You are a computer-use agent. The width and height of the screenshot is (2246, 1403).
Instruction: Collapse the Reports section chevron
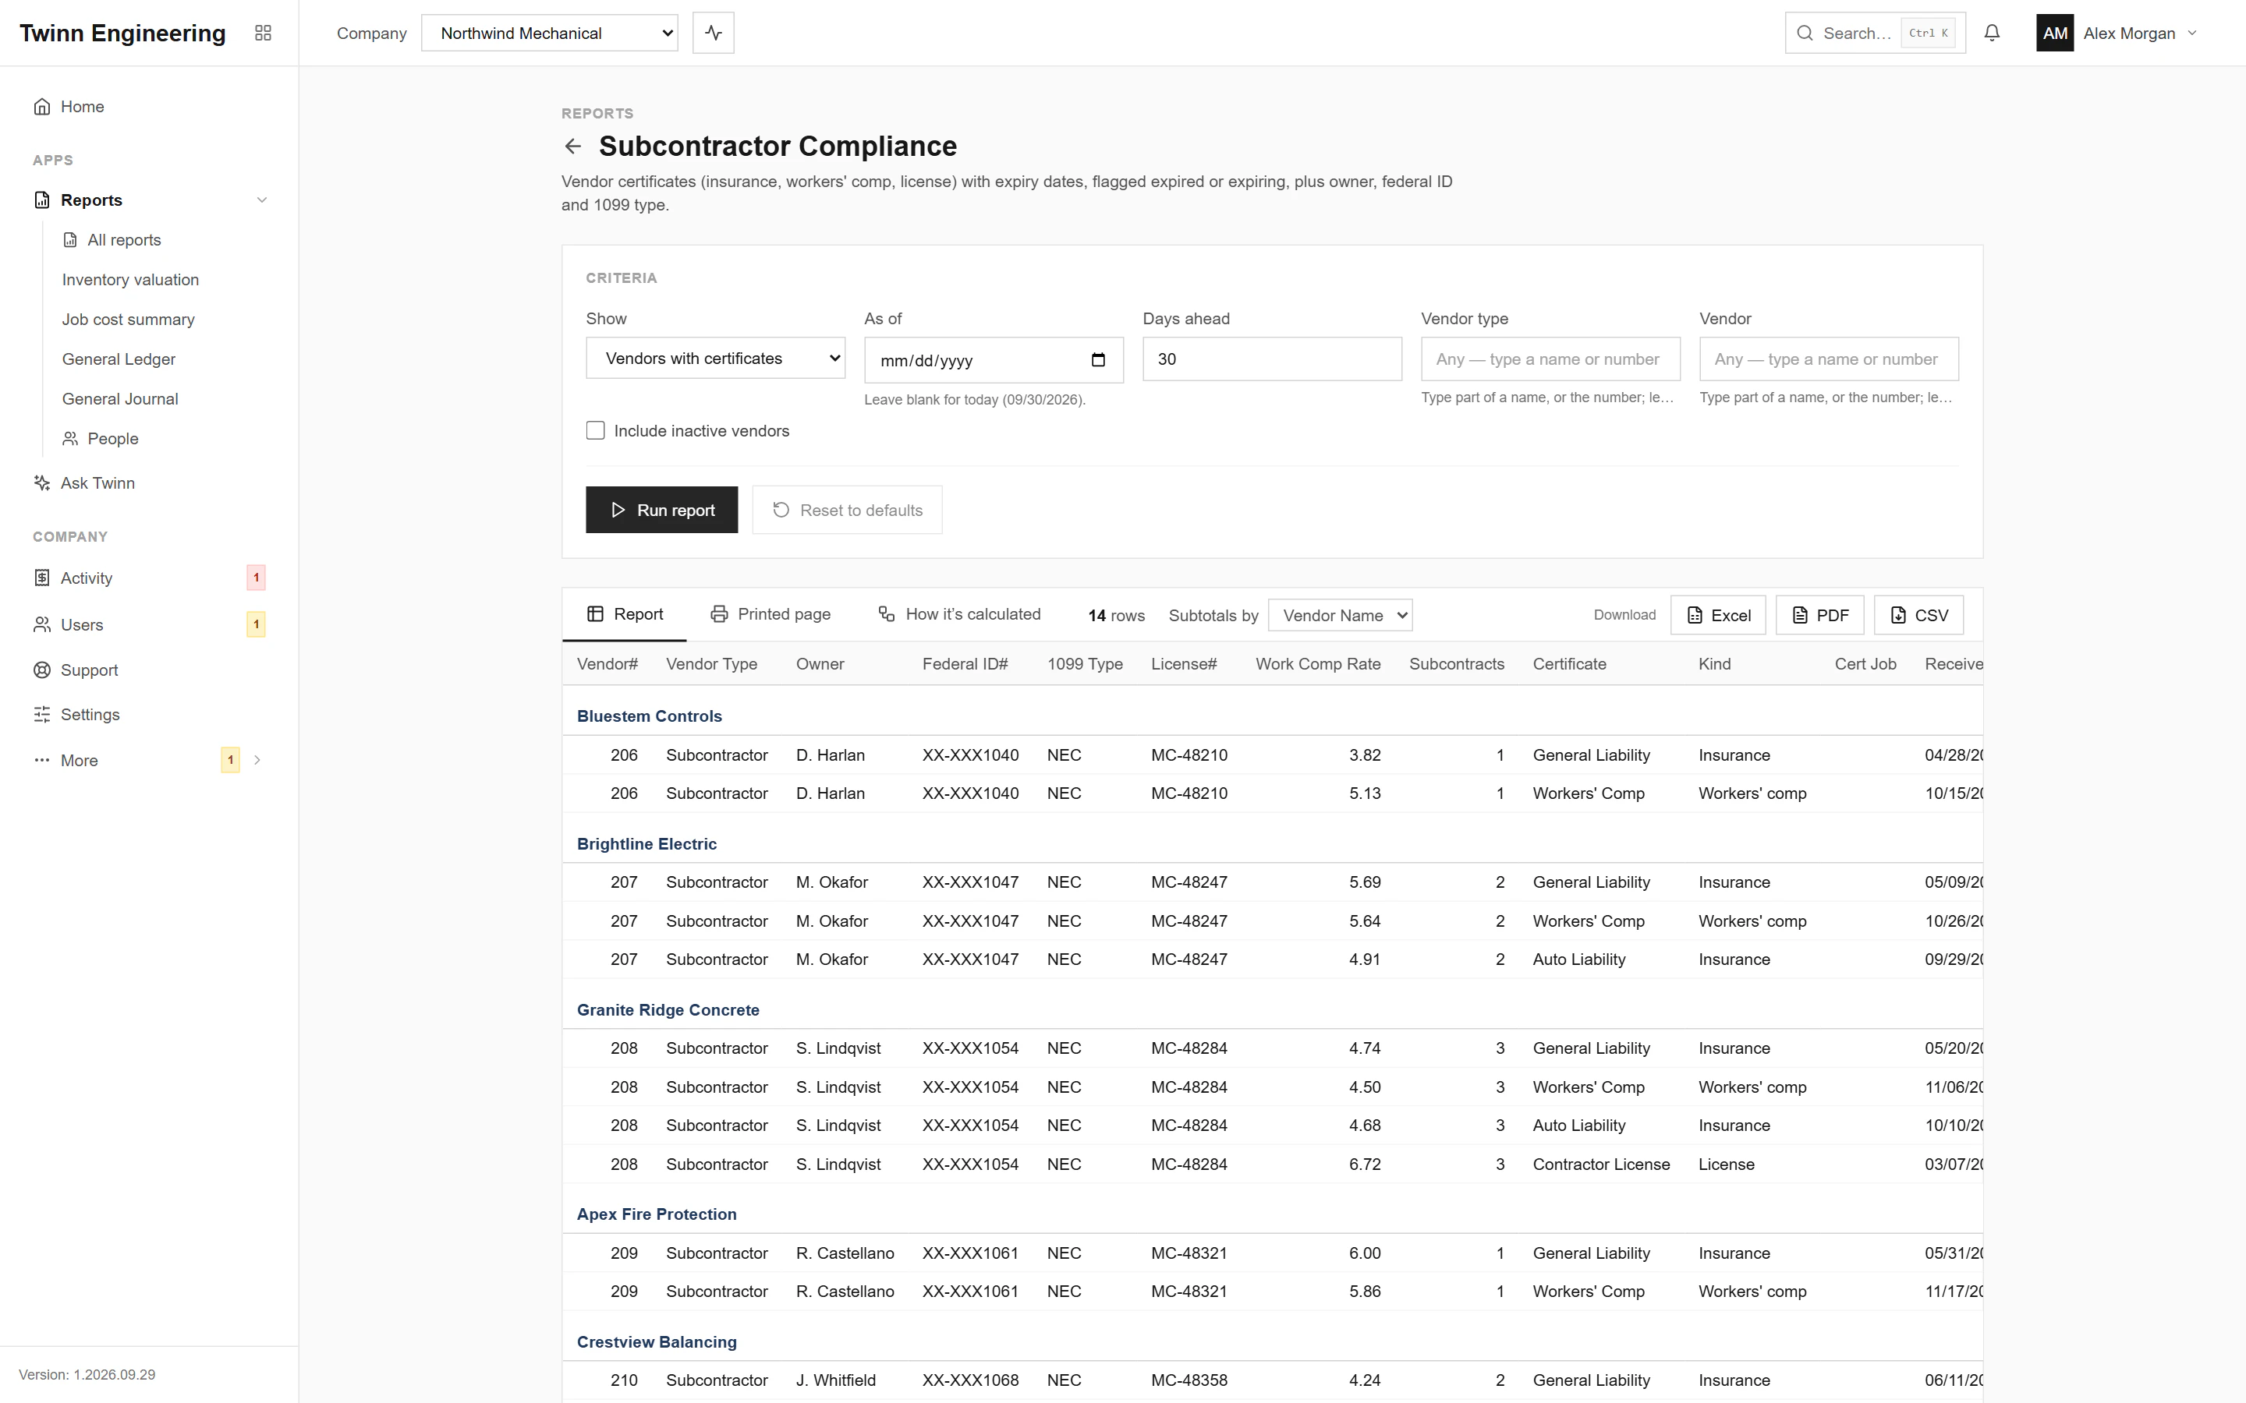coord(262,200)
